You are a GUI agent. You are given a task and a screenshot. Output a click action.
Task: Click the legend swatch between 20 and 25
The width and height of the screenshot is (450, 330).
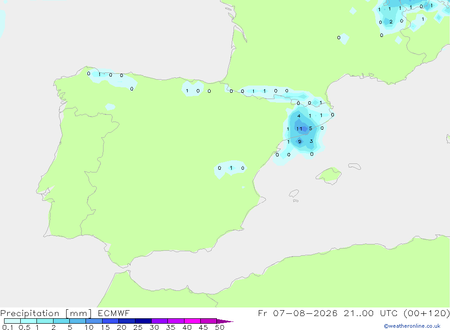pos(127,321)
